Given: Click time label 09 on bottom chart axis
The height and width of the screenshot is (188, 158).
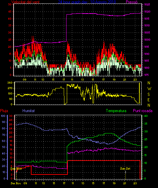Looking at the screenshot, I should pos(25,183).
